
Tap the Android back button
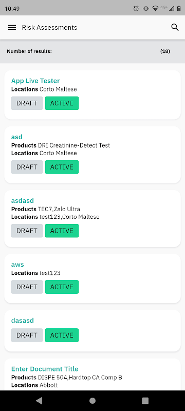[x=39, y=400]
